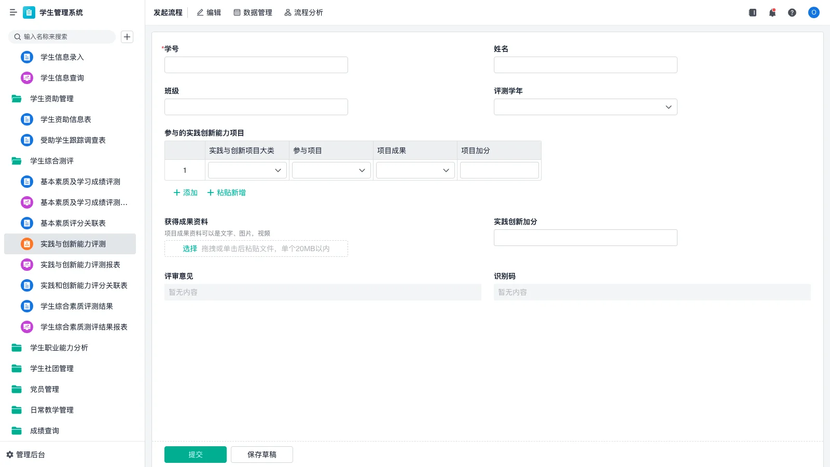
Task: Open 流程分析 via the flowchart icon
Action: tap(288, 12)
